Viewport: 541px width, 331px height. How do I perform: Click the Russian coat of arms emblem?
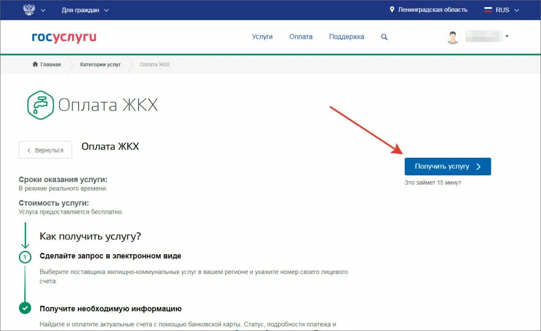(29, 10)
